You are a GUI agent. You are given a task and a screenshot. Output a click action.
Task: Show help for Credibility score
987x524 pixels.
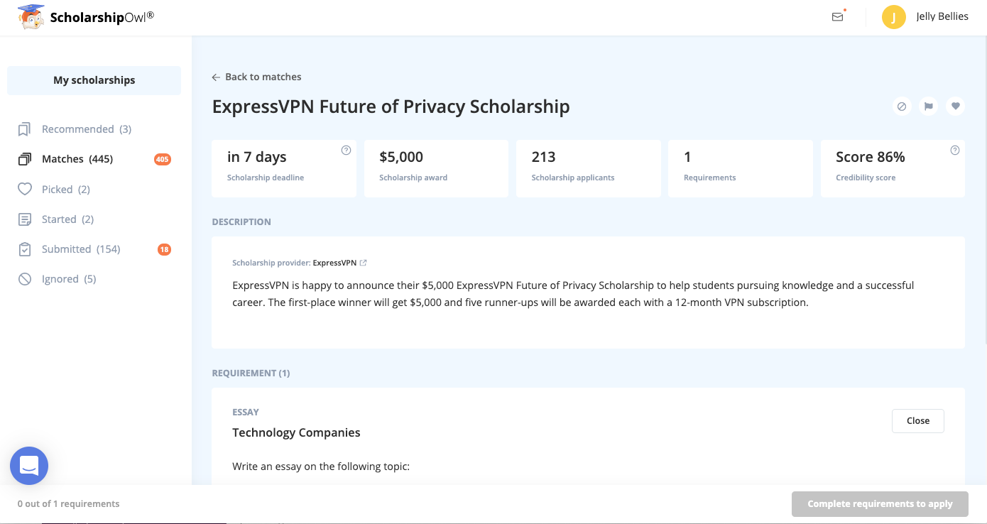click(x=955, y=150)
